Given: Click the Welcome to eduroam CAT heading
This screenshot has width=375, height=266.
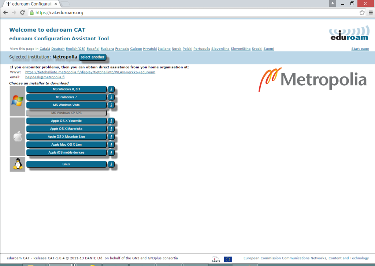Looking at the screenshot, I should click(47, 30).
